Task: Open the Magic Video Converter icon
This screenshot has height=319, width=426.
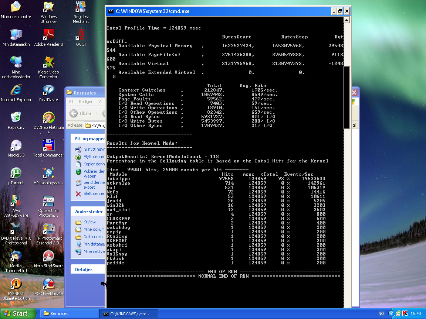Action: 48,63
